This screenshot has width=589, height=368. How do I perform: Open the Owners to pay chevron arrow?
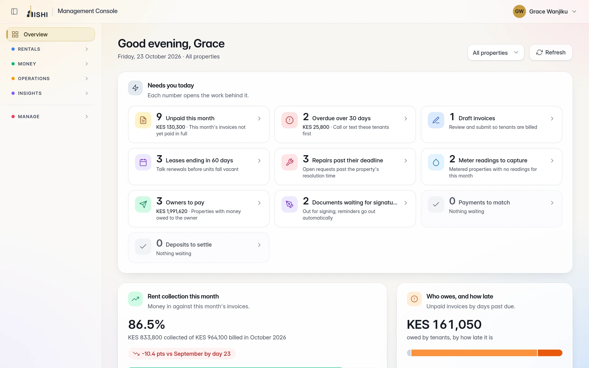(x=259, y=203)
